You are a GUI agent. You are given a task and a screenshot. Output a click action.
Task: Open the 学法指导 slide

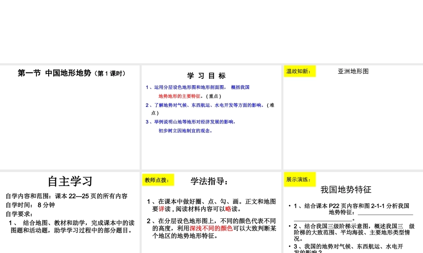pos(211,213)
